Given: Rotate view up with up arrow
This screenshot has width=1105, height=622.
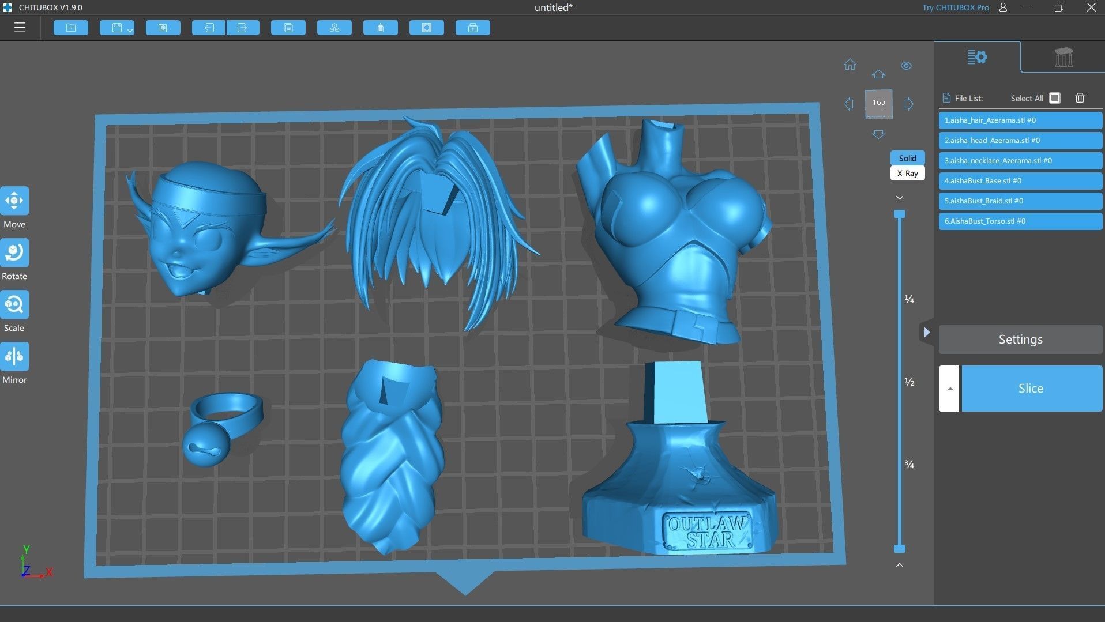Looking at the screenshot, I should click(x=878, y=74).
